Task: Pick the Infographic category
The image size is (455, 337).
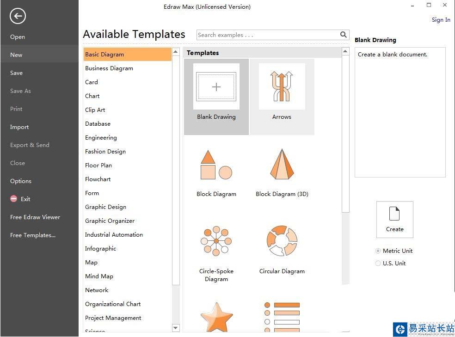Action: coord(127,249)
